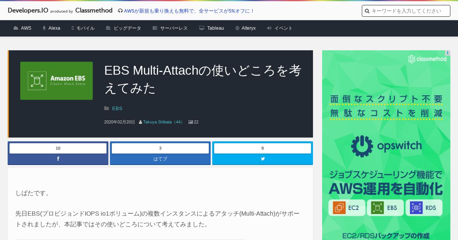This screenshot has height=240, width=458.
Task: Click the server icon next to サーバーレス
Action: 155,28
